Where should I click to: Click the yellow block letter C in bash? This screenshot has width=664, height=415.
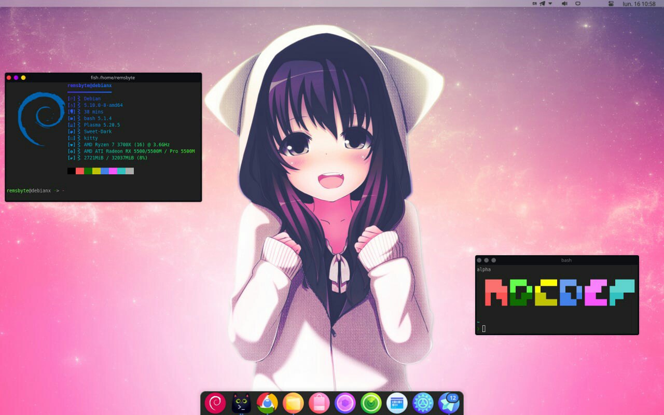(x=546, y=293)
